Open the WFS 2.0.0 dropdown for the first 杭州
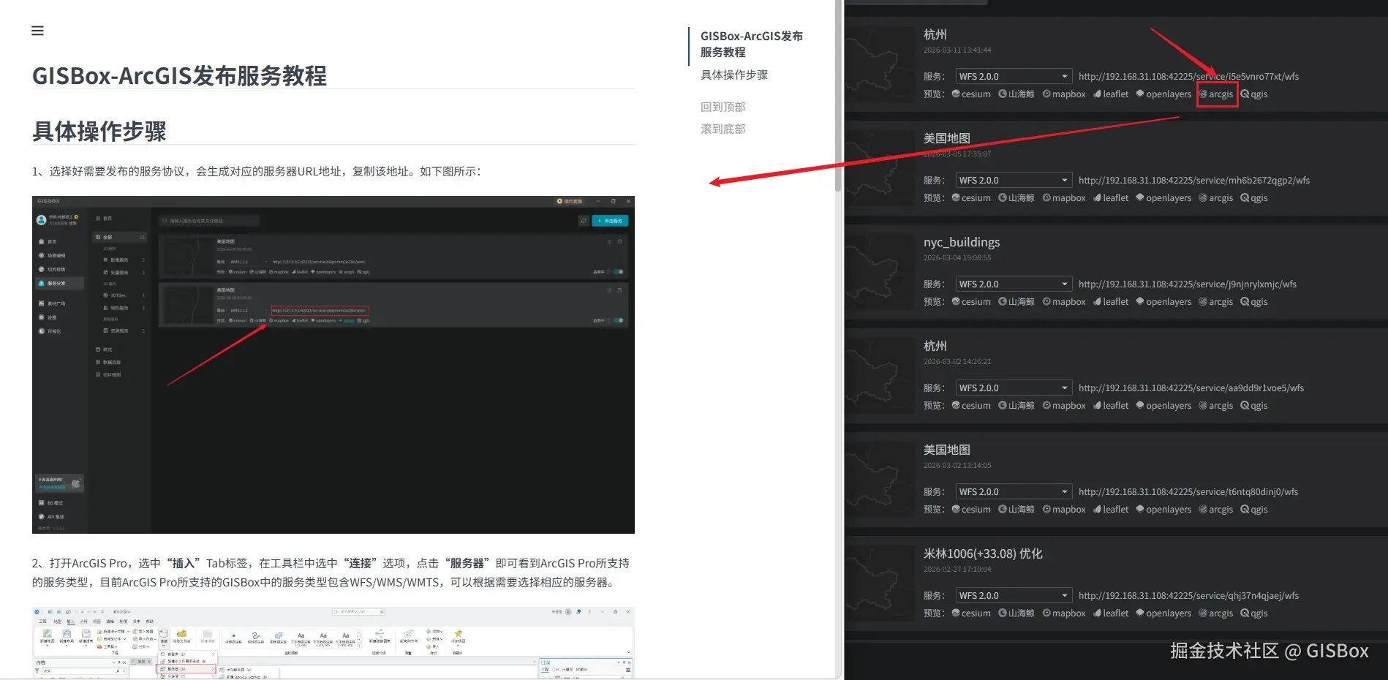Screen dimensions: 1388x680 click(x=1014, y=75)
